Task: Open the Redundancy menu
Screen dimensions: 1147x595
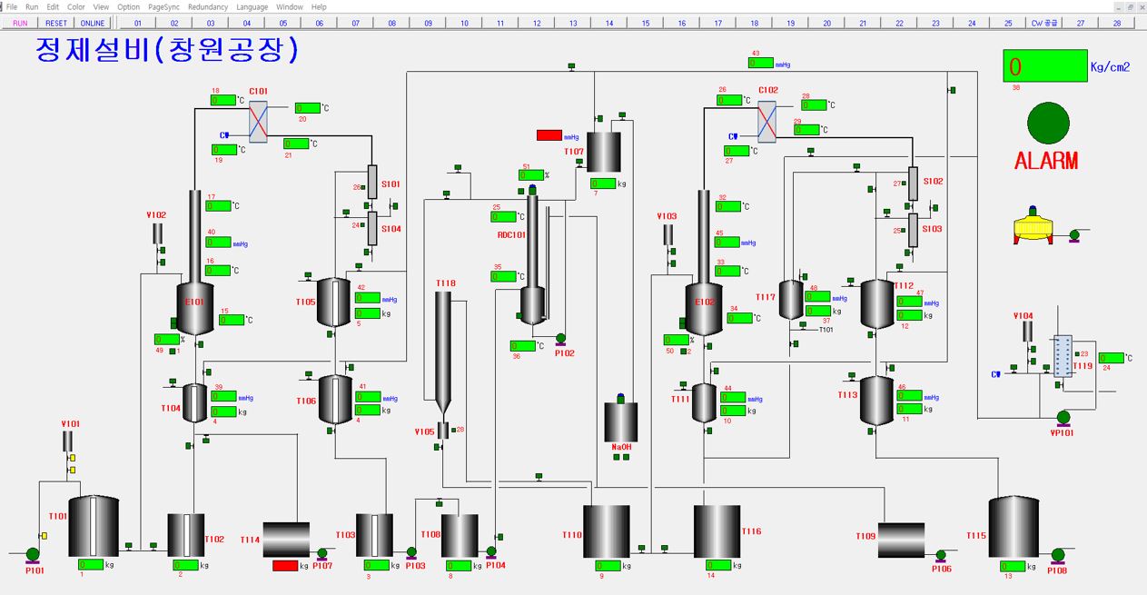Action: (208, 6)
